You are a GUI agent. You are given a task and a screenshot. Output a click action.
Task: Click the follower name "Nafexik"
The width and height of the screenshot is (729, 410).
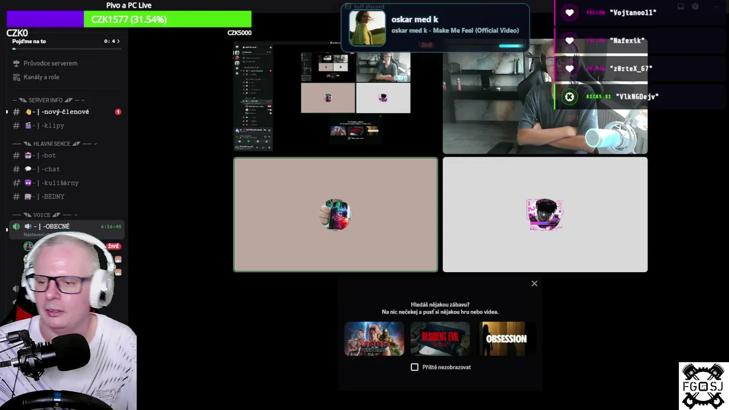(627, 41)
